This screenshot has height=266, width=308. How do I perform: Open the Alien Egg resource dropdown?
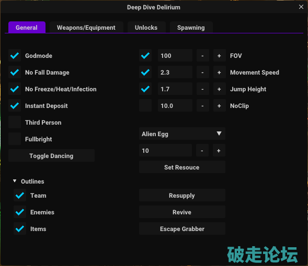click(182, 134)
